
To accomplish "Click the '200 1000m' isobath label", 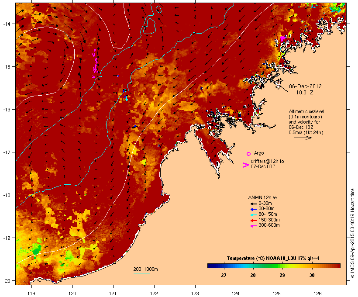I will click(145, 269).
